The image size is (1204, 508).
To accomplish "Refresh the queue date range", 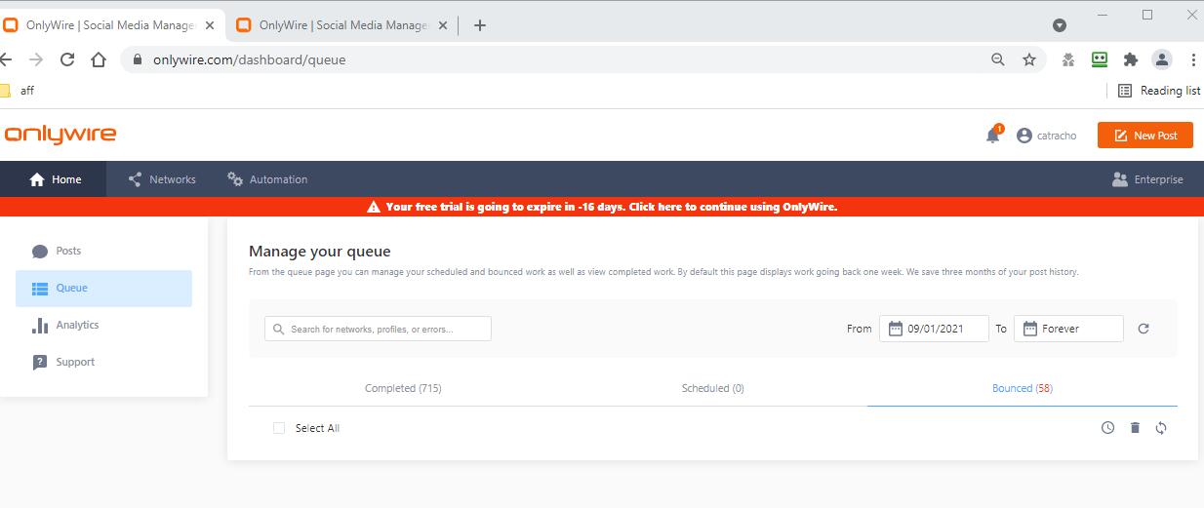I will (x=1144, y=329).
